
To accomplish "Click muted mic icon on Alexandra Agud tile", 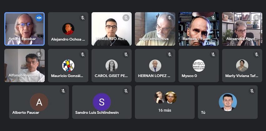I will point(257,18).
